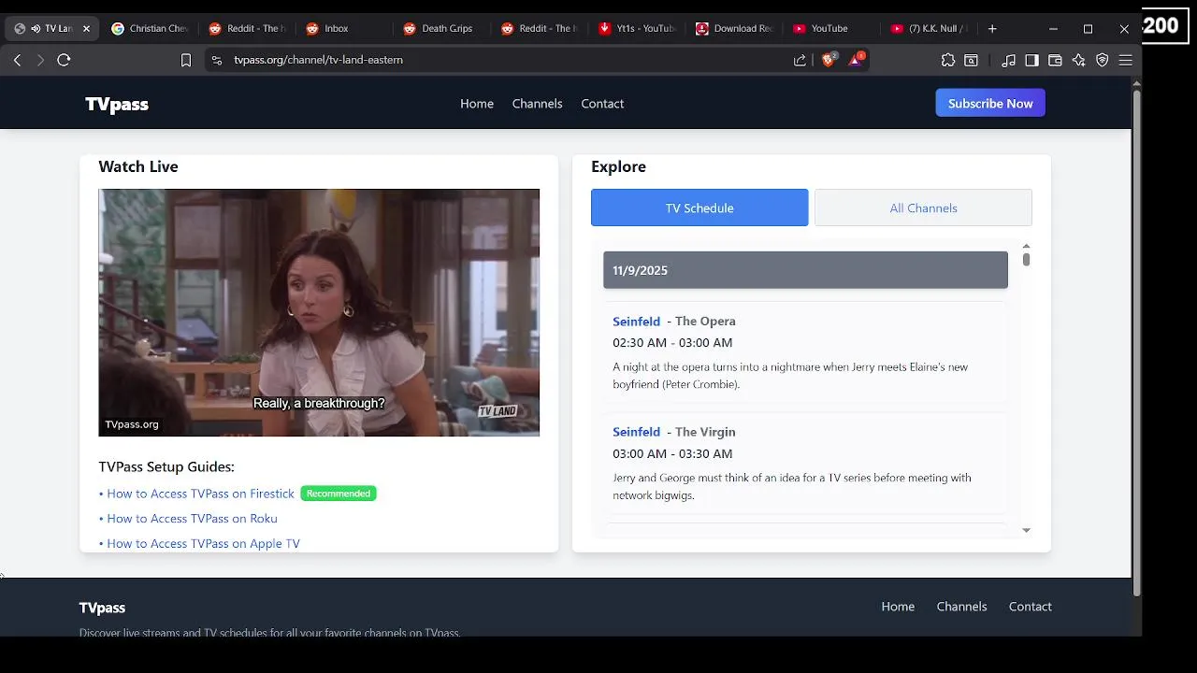Click the schedule list scrollbar thumb
This screenshot has width=1197, height=673.
1026,259
